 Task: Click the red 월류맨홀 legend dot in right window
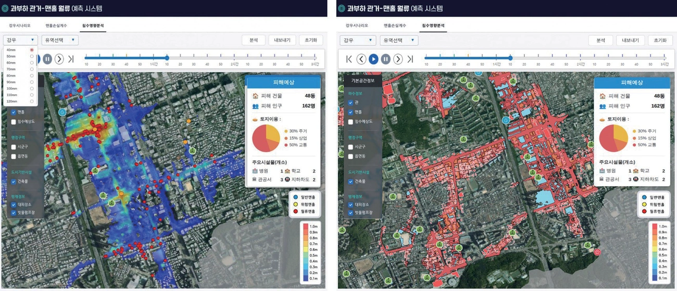(644, 212)
